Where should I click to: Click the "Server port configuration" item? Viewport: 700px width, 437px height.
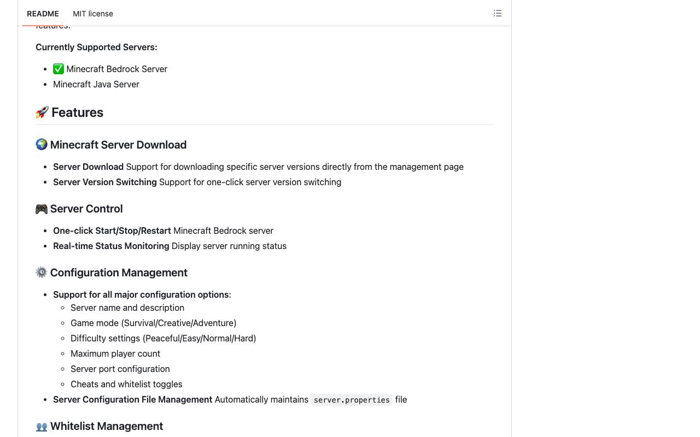tap(120, 369)
